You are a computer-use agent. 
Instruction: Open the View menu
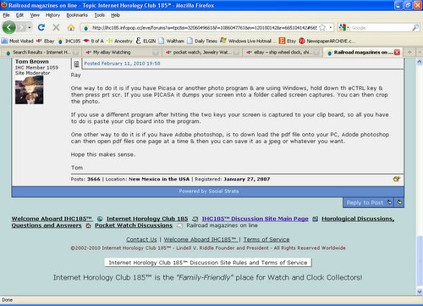point(35,15)
